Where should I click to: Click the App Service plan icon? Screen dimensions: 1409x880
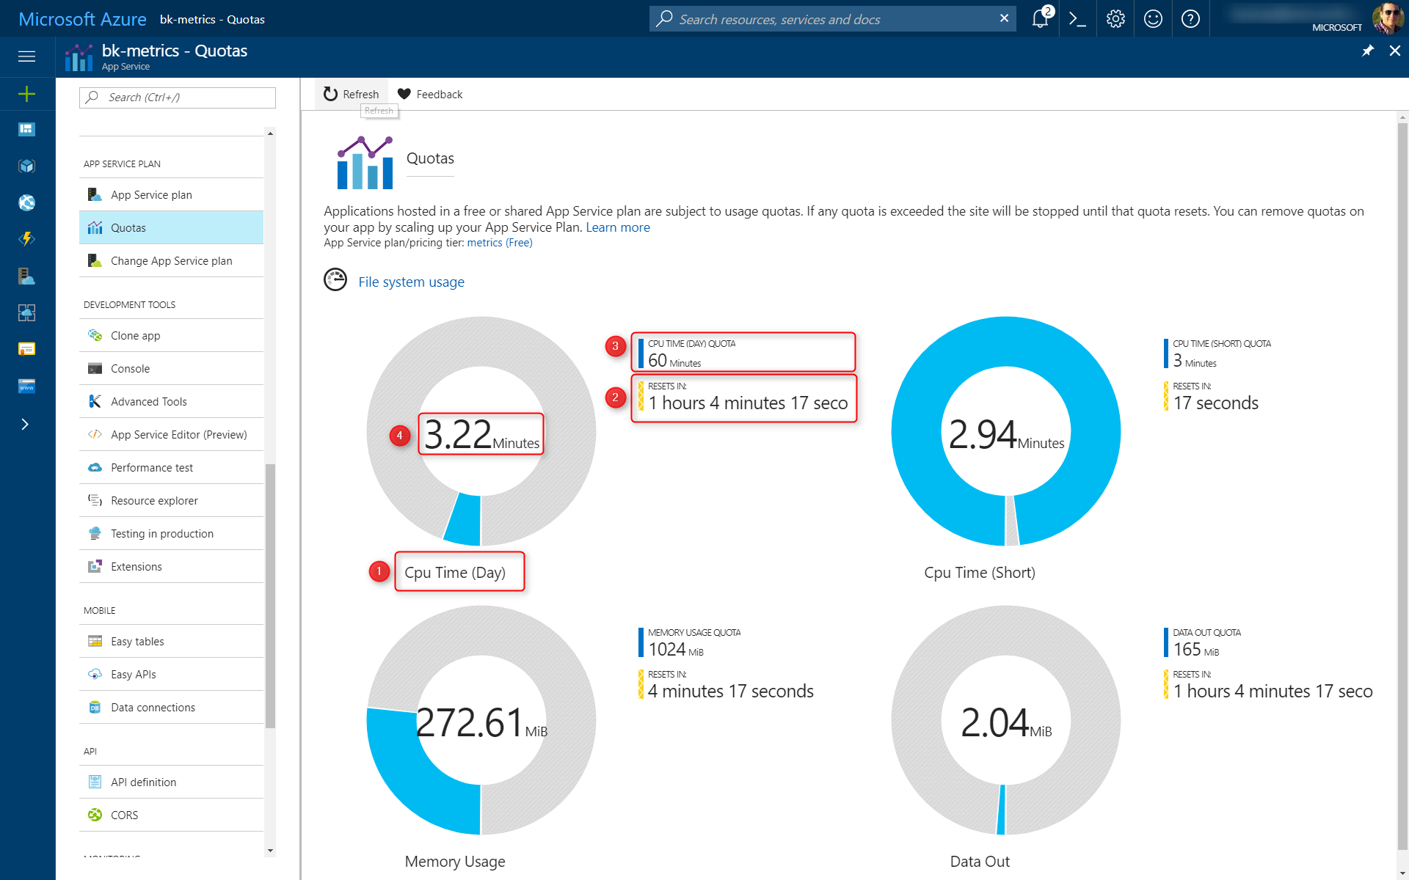click(95, 194)
